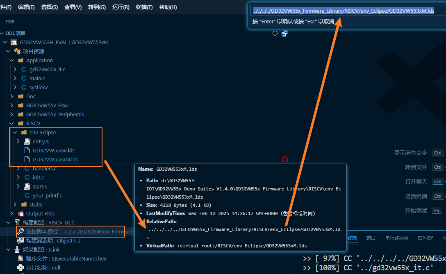This screenshot has height=274, width=446.
Task: Click the save-all icon next to refresh
Action: 285,33
